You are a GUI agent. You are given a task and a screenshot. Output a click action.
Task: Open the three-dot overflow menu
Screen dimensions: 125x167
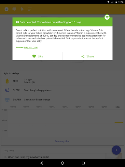coord(120,9)
